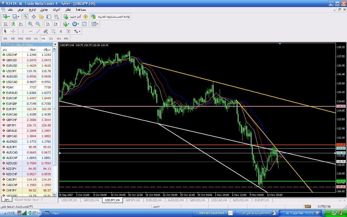Toggle candlestick chart mode
The width and height of the screenshot is (347, 217).
click(x=13, y=24)
